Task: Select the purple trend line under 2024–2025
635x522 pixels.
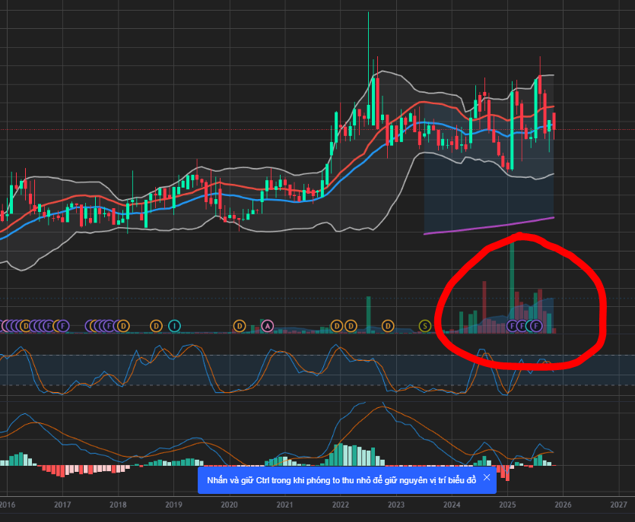Action: pyautogui.click(x=489, y=226)
